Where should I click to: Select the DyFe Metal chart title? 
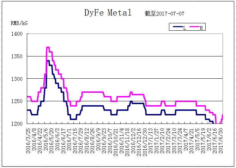pyautogui.click(x=108, y=13)
